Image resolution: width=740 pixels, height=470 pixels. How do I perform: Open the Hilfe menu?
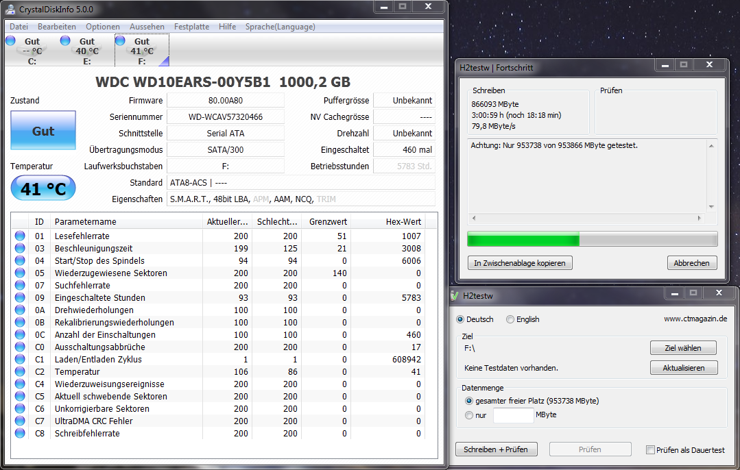point(227,27)
